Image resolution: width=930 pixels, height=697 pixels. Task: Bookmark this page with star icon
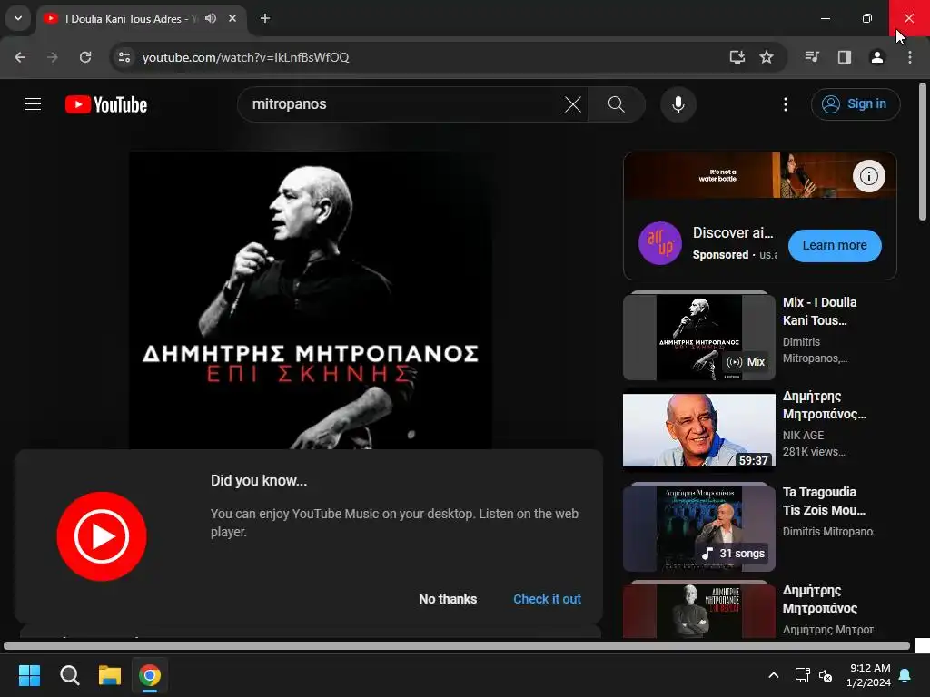767,57
